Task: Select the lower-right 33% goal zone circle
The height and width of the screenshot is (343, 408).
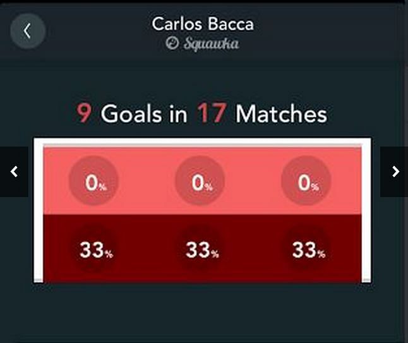Action: click(306, 250)
